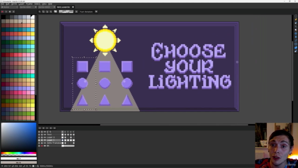Open the Select menu

[37, 4]
